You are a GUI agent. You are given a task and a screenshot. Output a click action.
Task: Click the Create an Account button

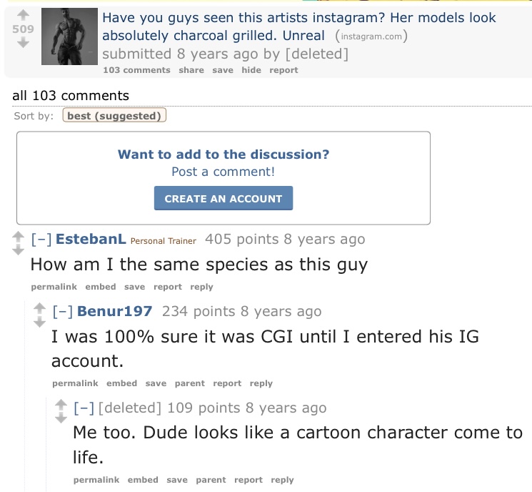point(224,199)
